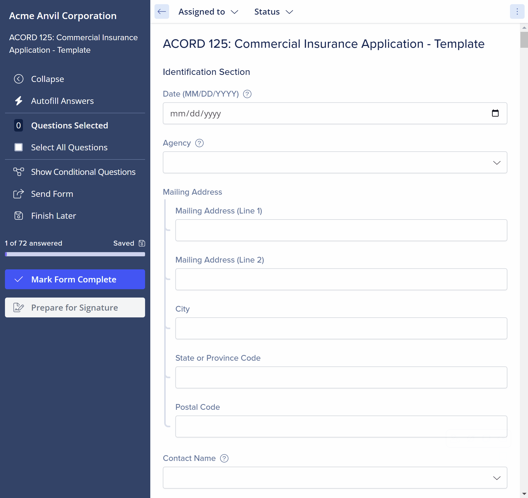Click the Send Form share icon

point(19,194)
